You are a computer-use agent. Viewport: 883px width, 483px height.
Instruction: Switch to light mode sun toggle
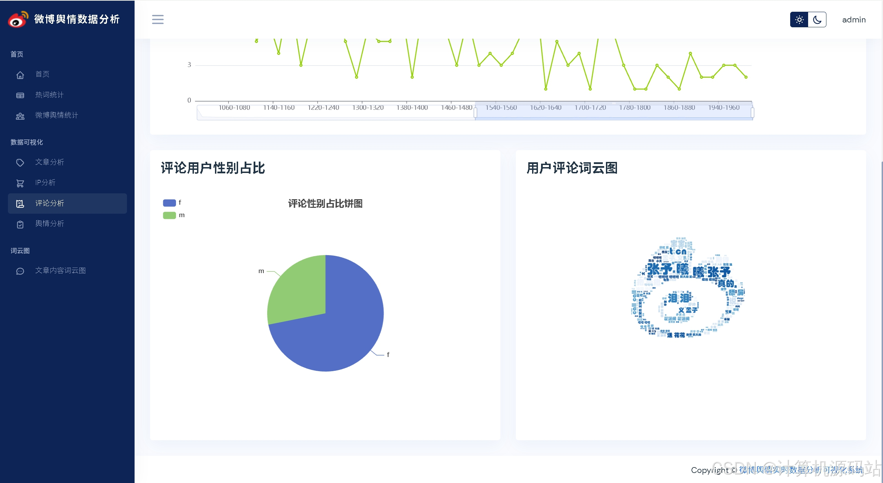click(799, 20)
